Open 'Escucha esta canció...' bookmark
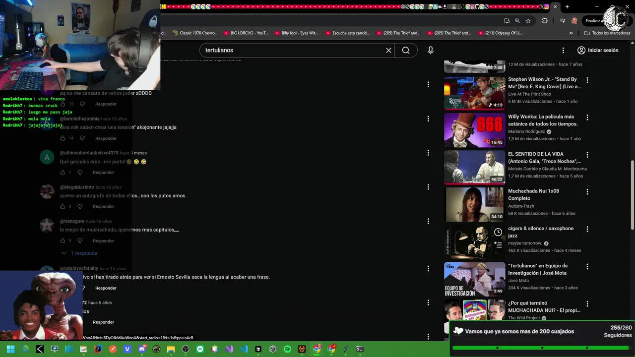 click(x=347, y=33)
